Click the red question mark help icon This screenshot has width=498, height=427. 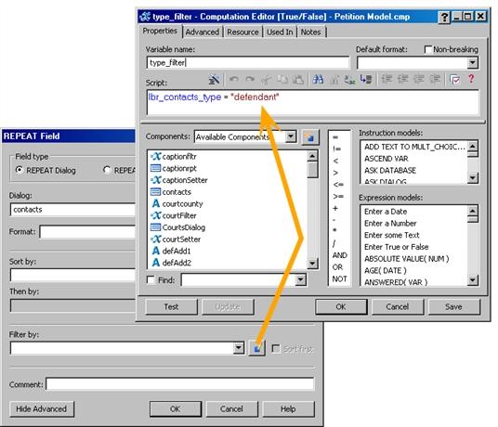pyautogui.click(x=471, y=79)
